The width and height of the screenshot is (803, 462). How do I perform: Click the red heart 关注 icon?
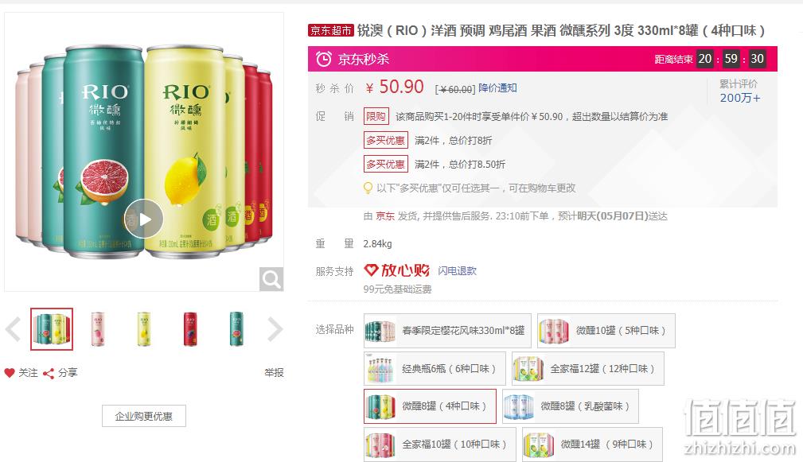[10, 373]
